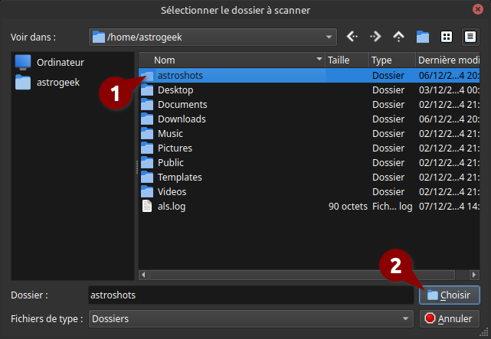
Task: Click the Desktop folder icon
Action: coord(147,90)
